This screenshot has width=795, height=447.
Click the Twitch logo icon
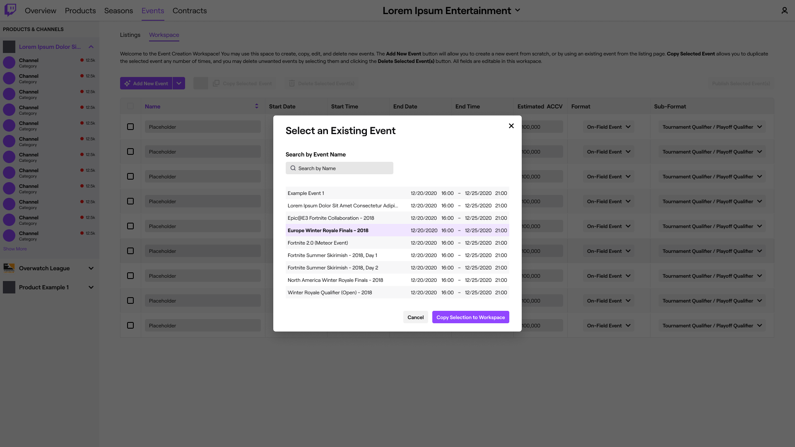click(10, 10)
